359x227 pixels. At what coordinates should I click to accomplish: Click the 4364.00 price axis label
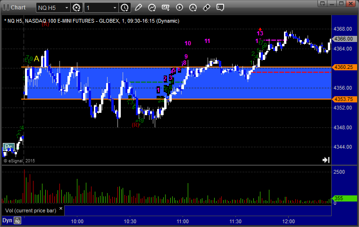[x=343, y=49]
